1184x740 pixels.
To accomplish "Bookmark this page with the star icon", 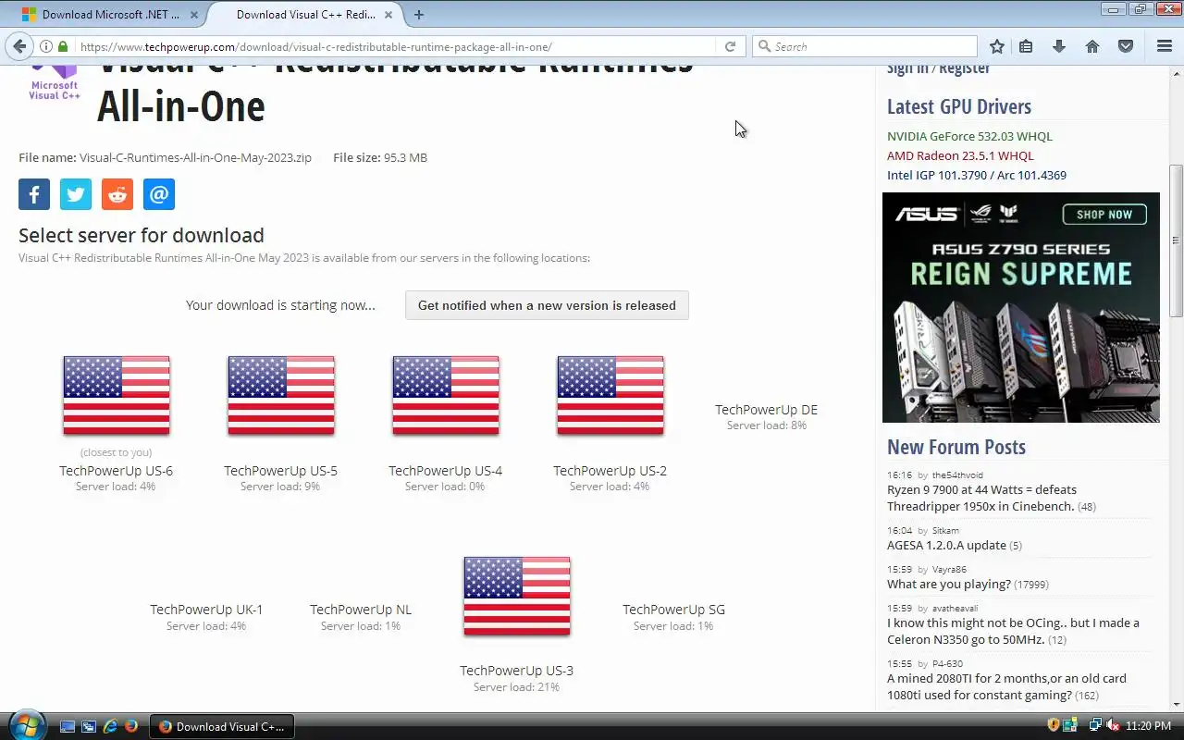I will tap(997, 46).
